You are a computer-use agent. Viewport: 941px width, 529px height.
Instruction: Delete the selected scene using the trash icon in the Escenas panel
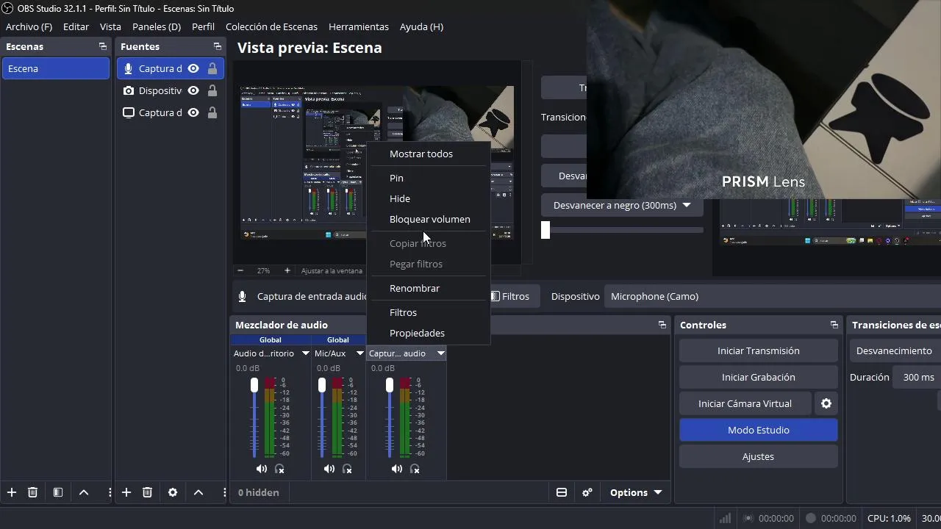(32, 492)
